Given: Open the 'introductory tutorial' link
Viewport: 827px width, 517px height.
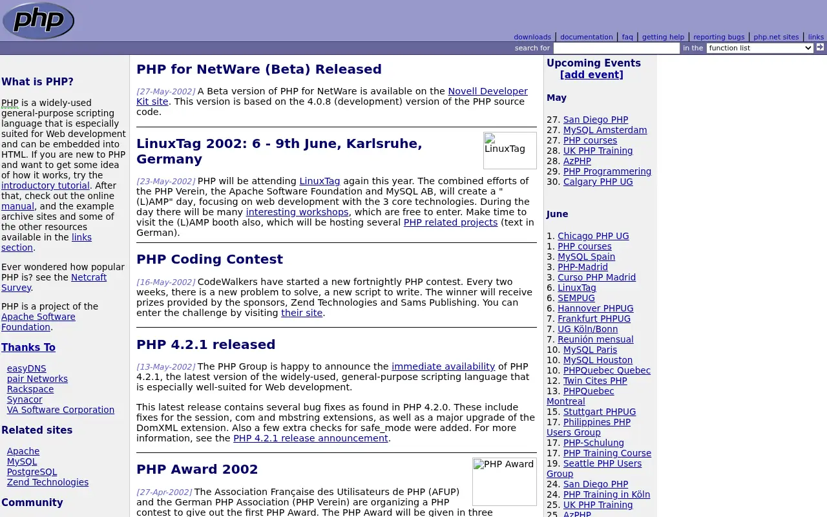Looking at the screenshot, I should [x=45, y=185].
